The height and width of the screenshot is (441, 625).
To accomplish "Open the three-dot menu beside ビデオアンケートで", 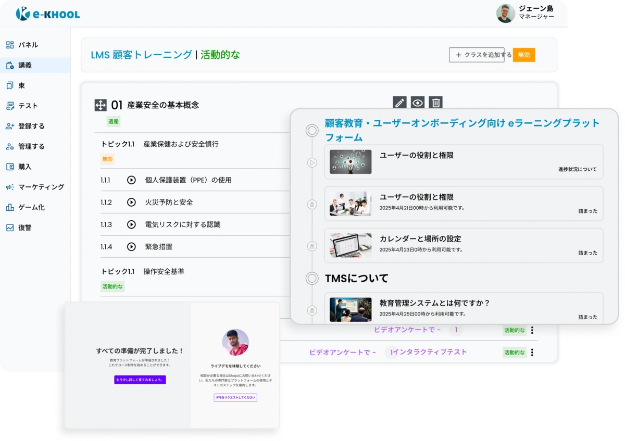I will tap(532, 330).
